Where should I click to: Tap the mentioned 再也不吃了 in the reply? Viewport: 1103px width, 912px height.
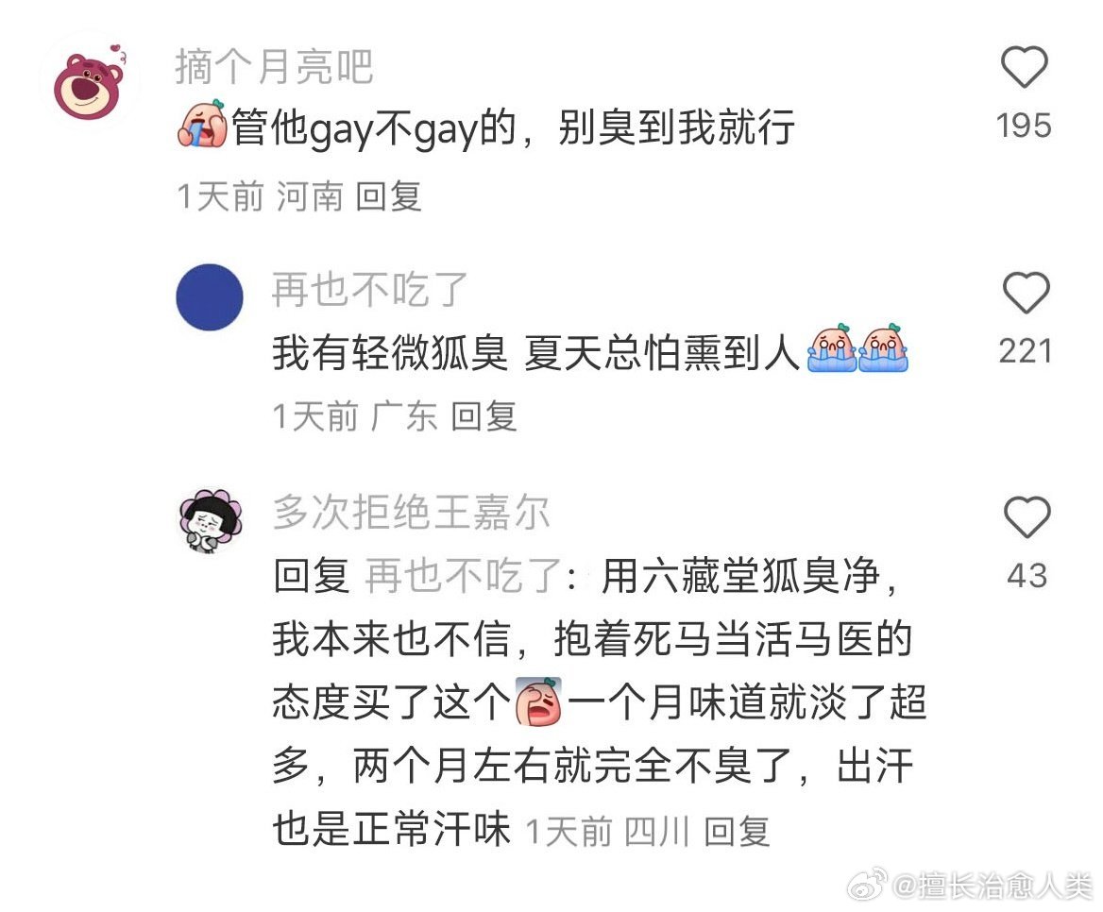[464, 577]
